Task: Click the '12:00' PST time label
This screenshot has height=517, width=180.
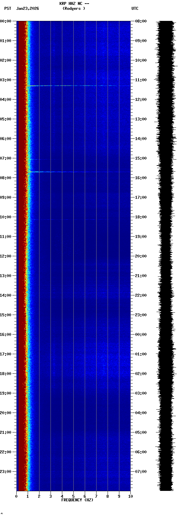Action: tap(6, 256)
